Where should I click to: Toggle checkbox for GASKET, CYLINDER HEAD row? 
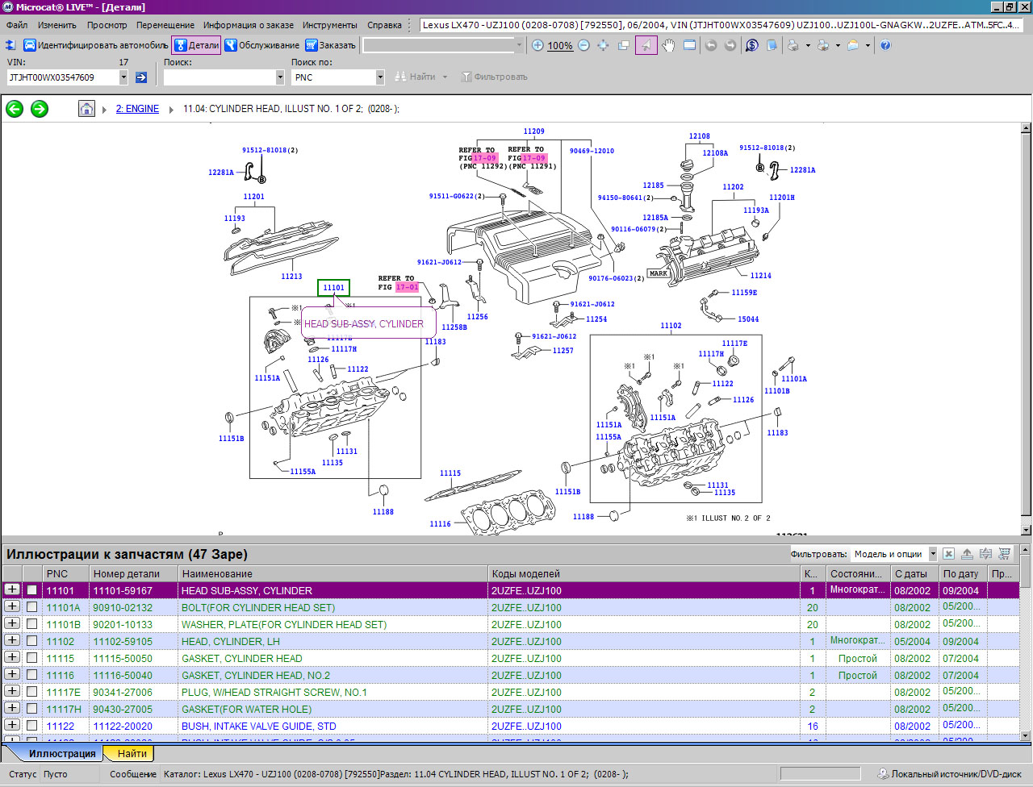point(32,658)
